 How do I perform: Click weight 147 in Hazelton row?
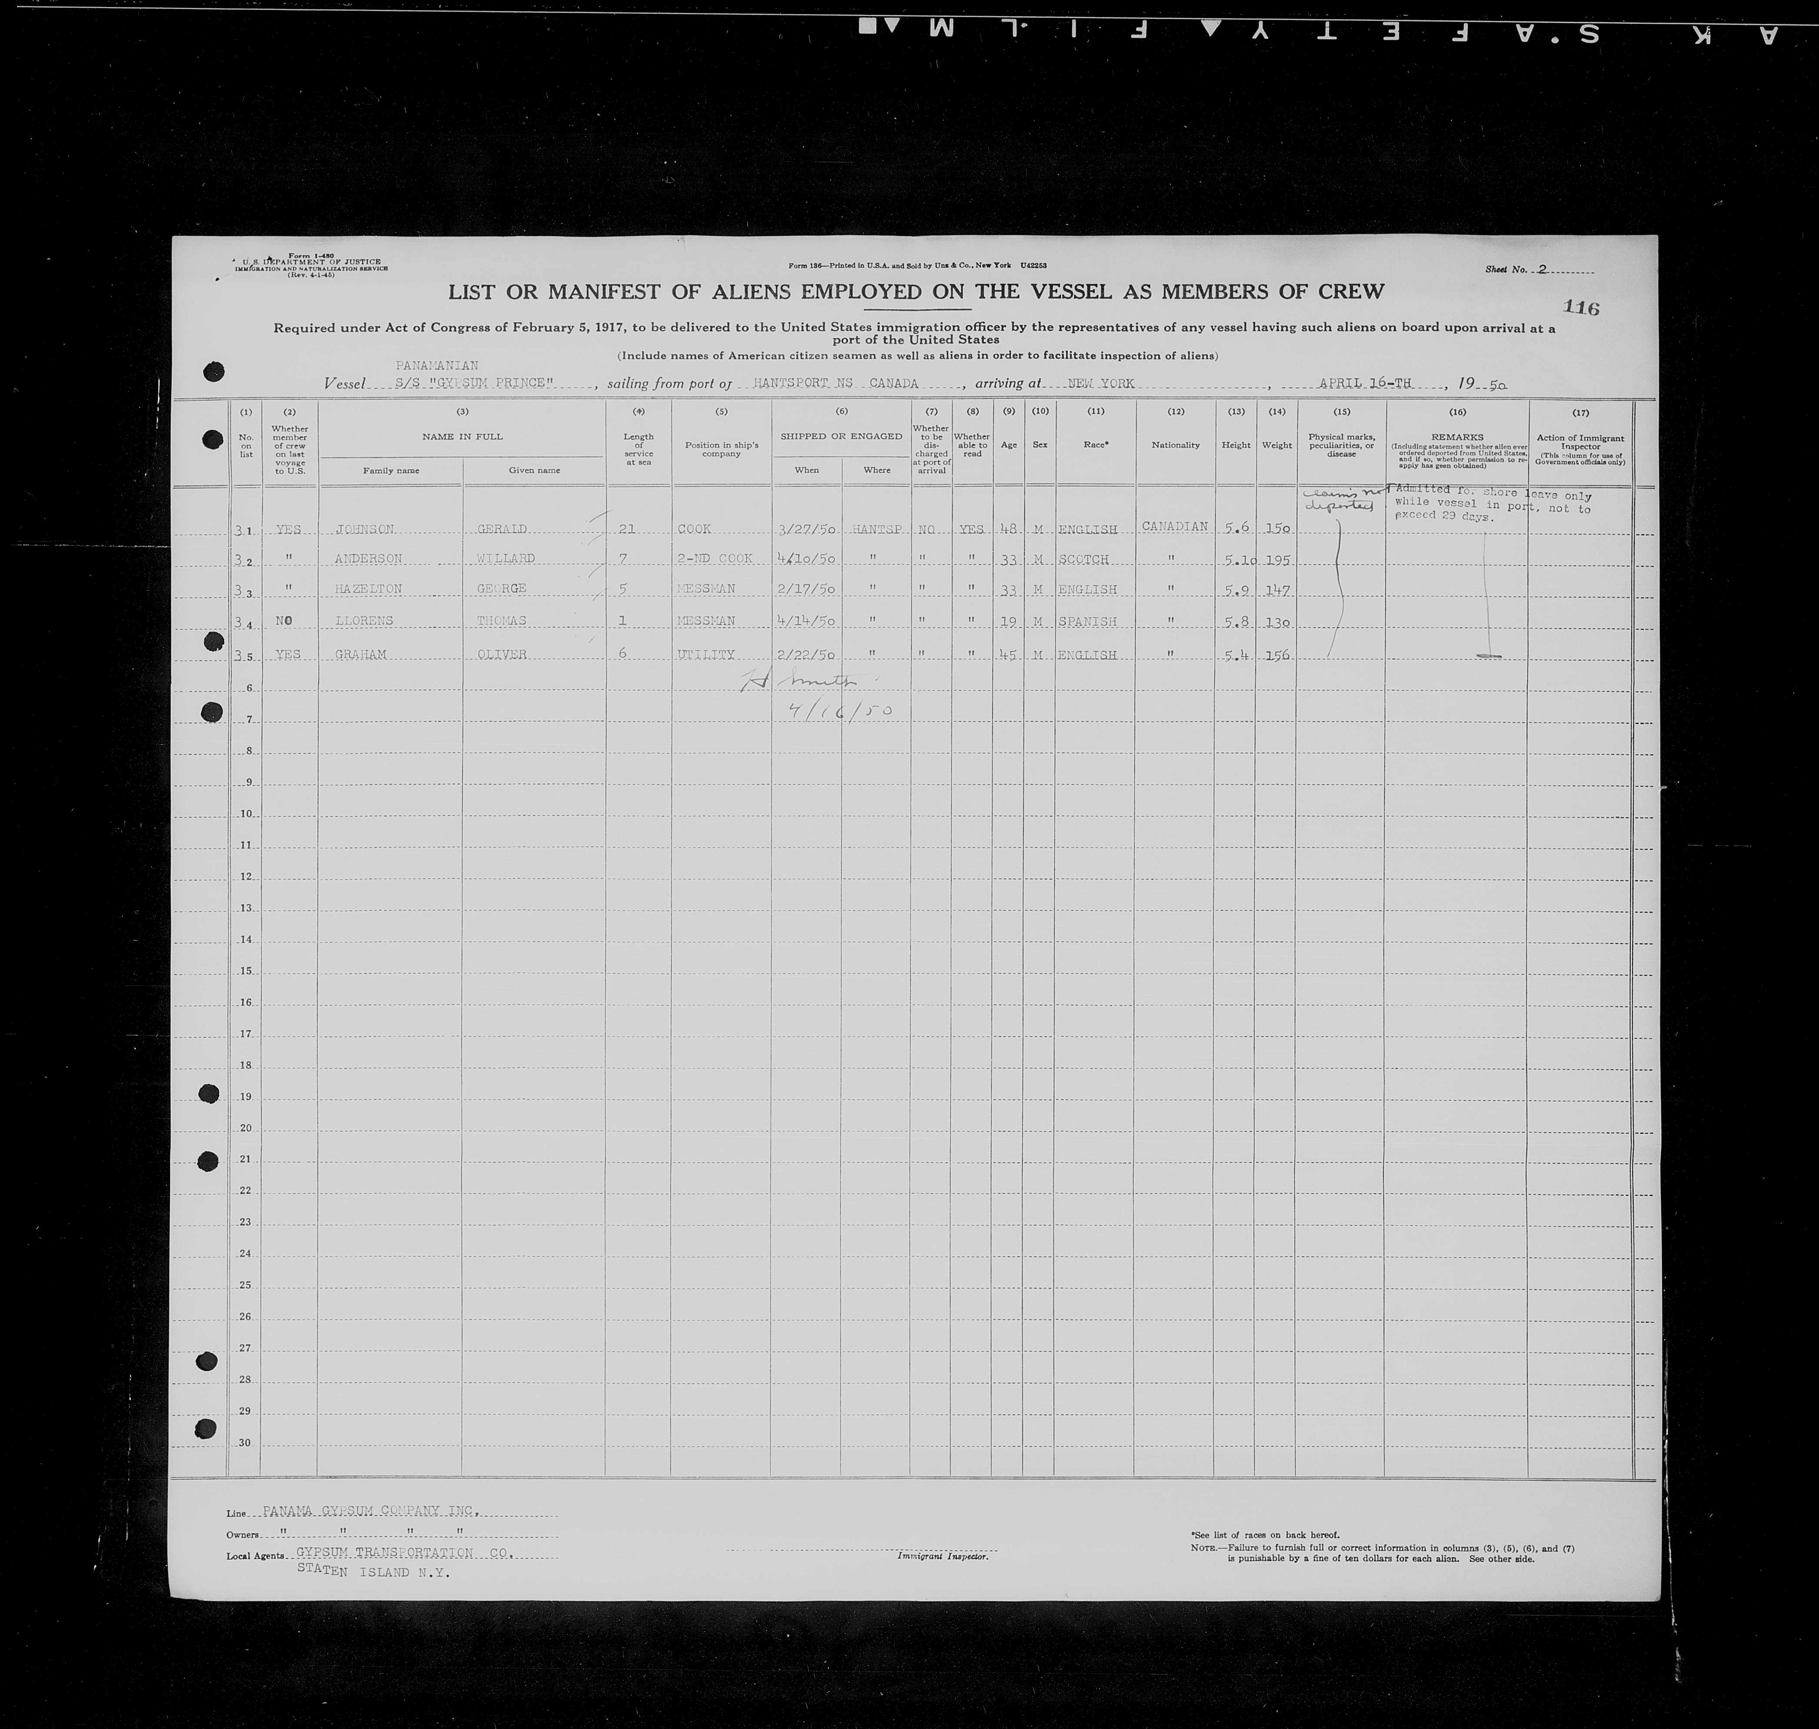pyautogui.click(x=1277, y=590)
